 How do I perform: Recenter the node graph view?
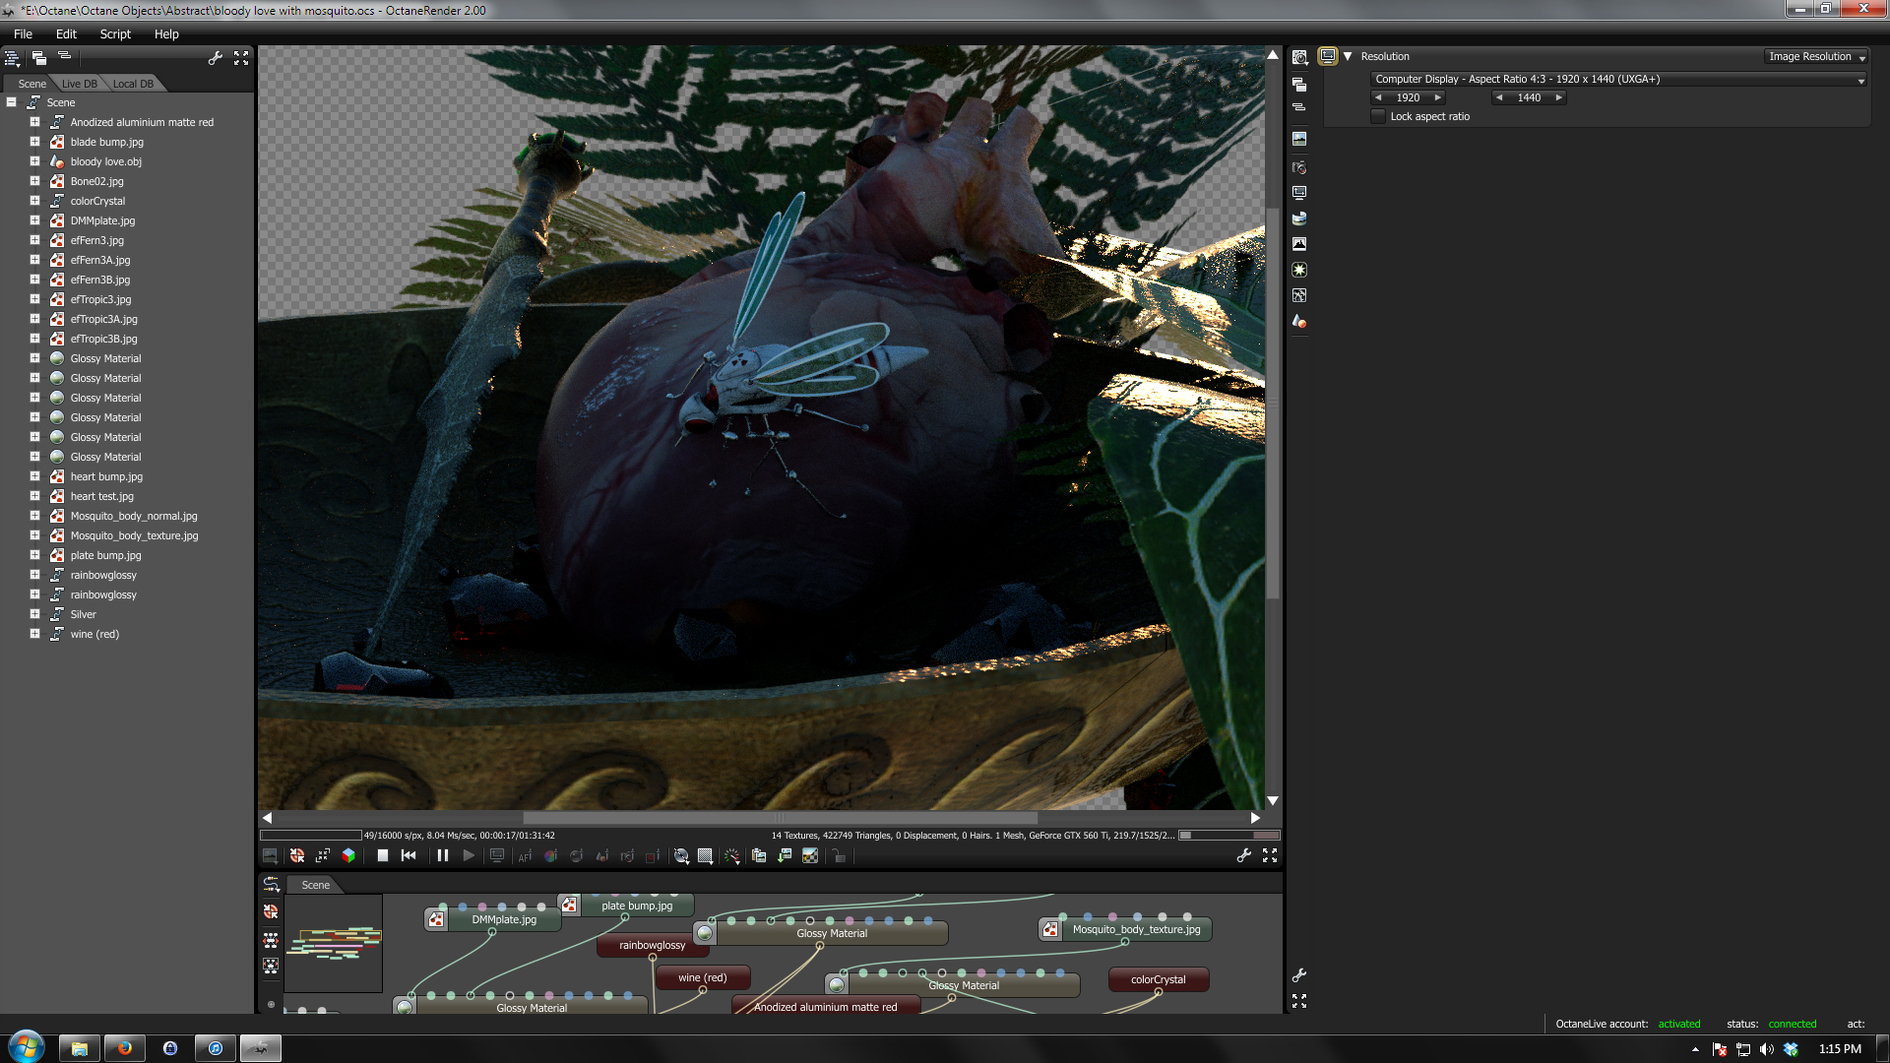(271, 912)
